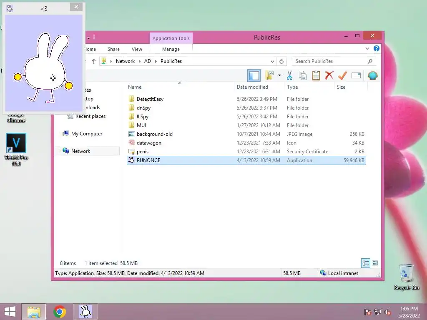The width and height of the screenshot is (427, 320).
Task: Click the muted volume tray icon
Action: (x=388, y=312)
